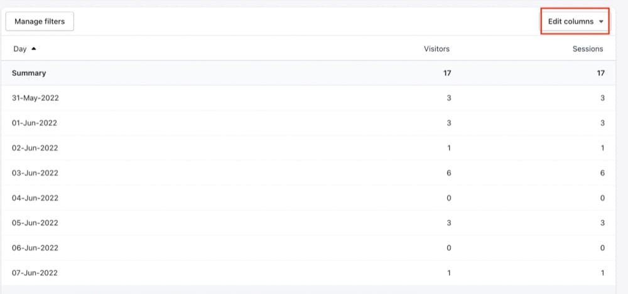
Task: Select the Summary row label
Action: coord(29,73)
